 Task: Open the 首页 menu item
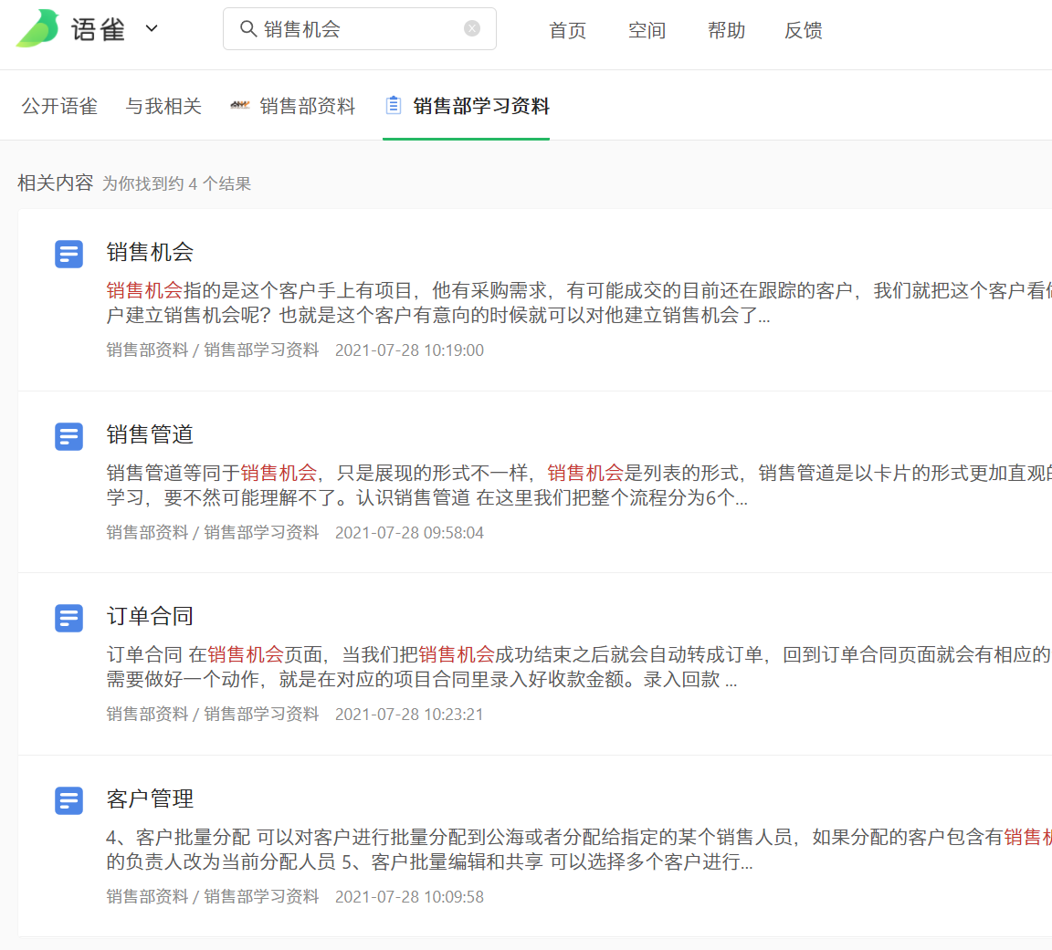point(566,29)
